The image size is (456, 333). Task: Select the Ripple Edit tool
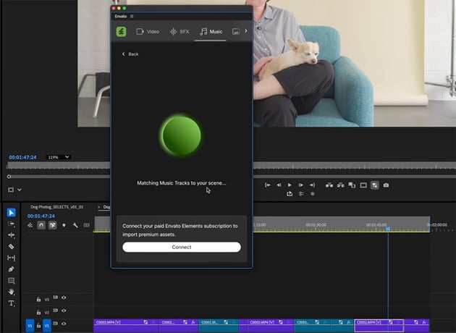(11, 235)
